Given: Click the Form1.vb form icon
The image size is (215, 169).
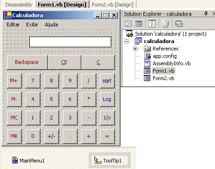Looking at the screenshot, I should (147, 71).
